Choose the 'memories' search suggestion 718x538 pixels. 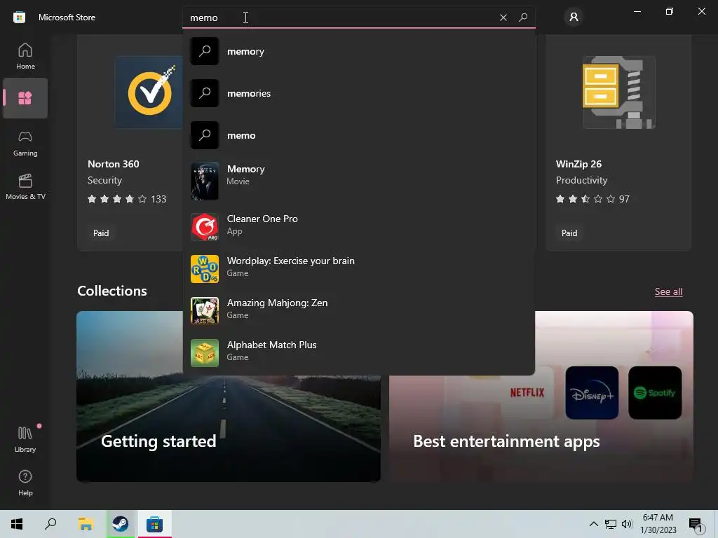tap(358, 93)
